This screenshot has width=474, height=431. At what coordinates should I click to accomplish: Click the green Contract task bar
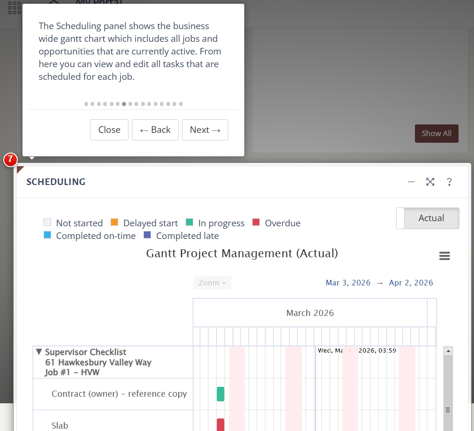click(x=220, y=394)
